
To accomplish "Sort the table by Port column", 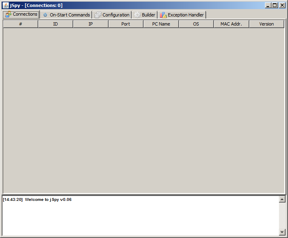I will 126,24.
